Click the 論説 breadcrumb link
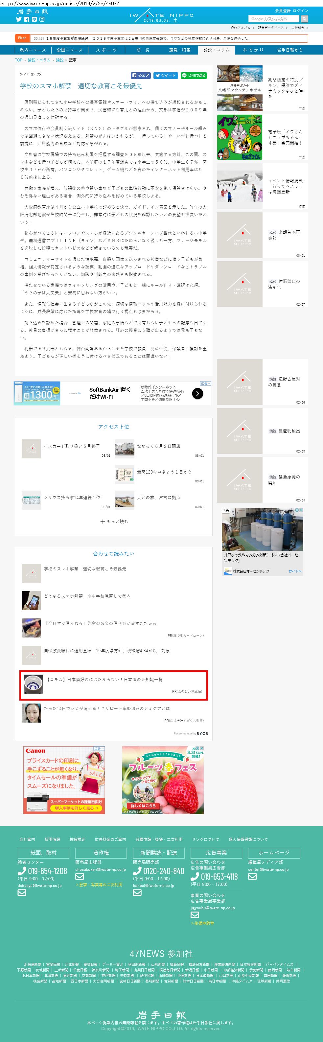 pyautogui.click(x=59, y=60)
